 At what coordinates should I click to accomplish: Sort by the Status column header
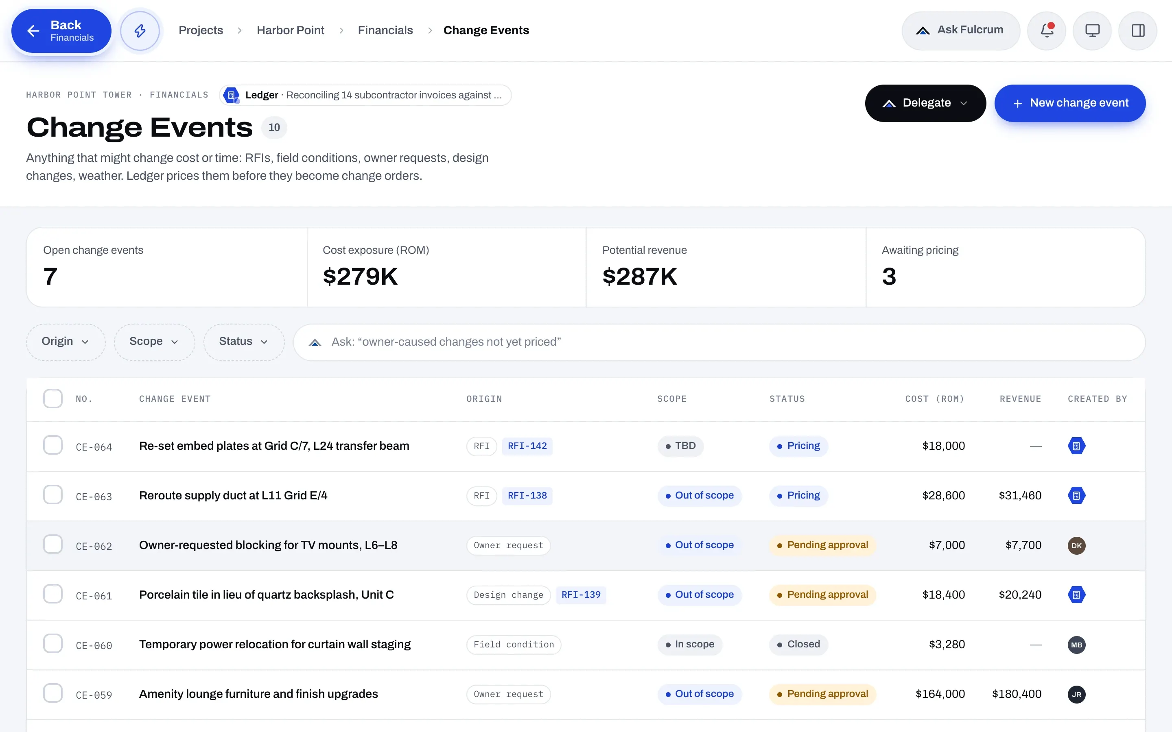tap(787, 399)
